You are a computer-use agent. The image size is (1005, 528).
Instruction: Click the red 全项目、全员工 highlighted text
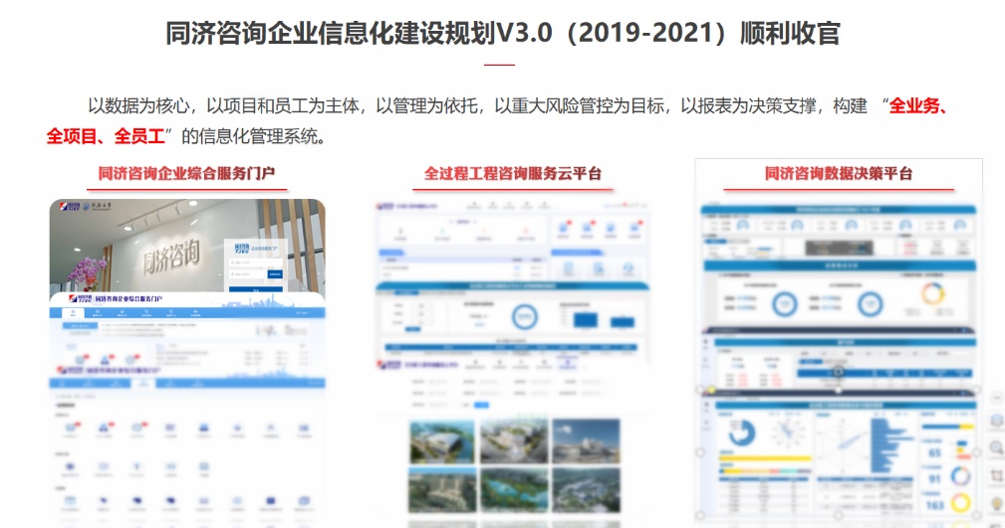coord(105,135)
